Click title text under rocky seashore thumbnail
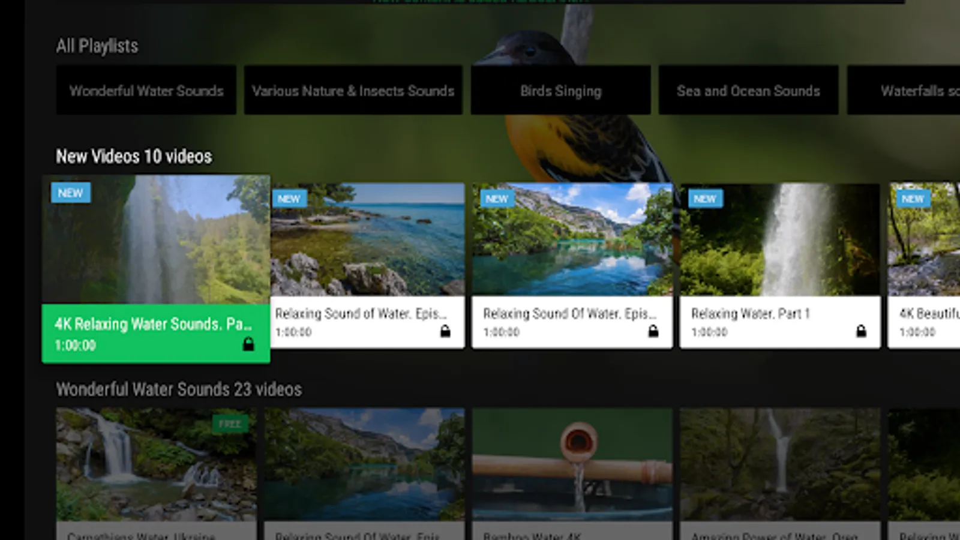The image size is (960, 540). [x=361, y=313]
